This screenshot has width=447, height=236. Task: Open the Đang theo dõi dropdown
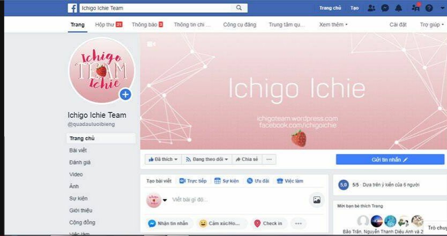click(207, 159)
